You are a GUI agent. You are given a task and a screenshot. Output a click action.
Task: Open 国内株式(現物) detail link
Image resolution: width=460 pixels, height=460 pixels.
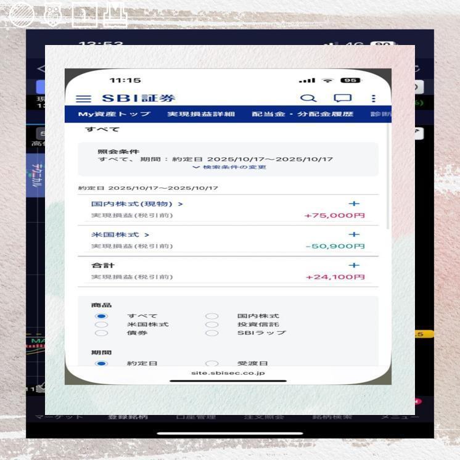[x=137, y=203]
